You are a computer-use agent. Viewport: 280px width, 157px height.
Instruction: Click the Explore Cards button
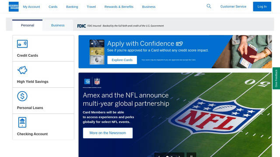pyautogui.click(x=122, y=60)
